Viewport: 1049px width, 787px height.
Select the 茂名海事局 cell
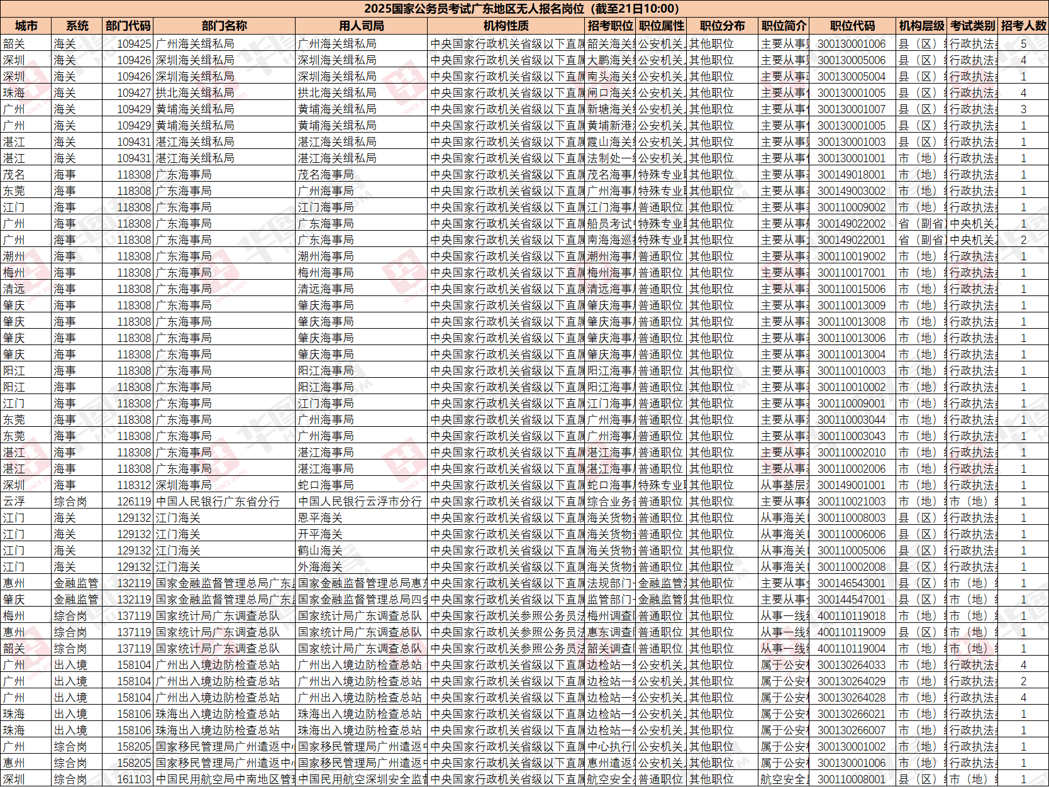click(362, 175)
